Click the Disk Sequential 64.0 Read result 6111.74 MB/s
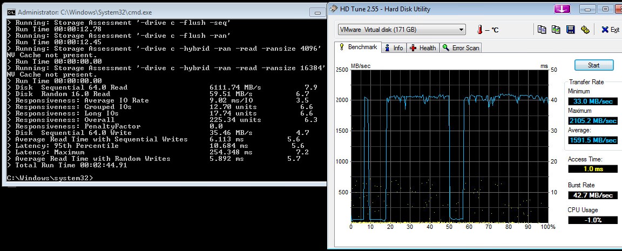Viewport: 622px width, 251px height. tap(235, 87)
